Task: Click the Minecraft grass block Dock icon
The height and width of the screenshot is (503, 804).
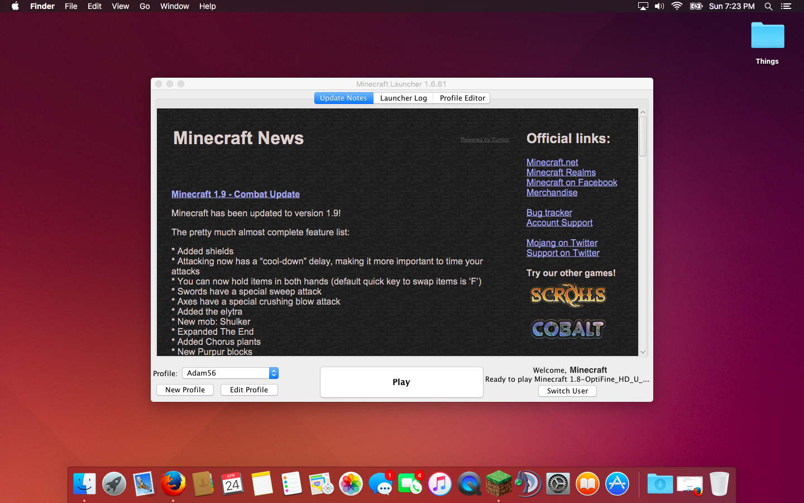Action: [x=499, y=484]
